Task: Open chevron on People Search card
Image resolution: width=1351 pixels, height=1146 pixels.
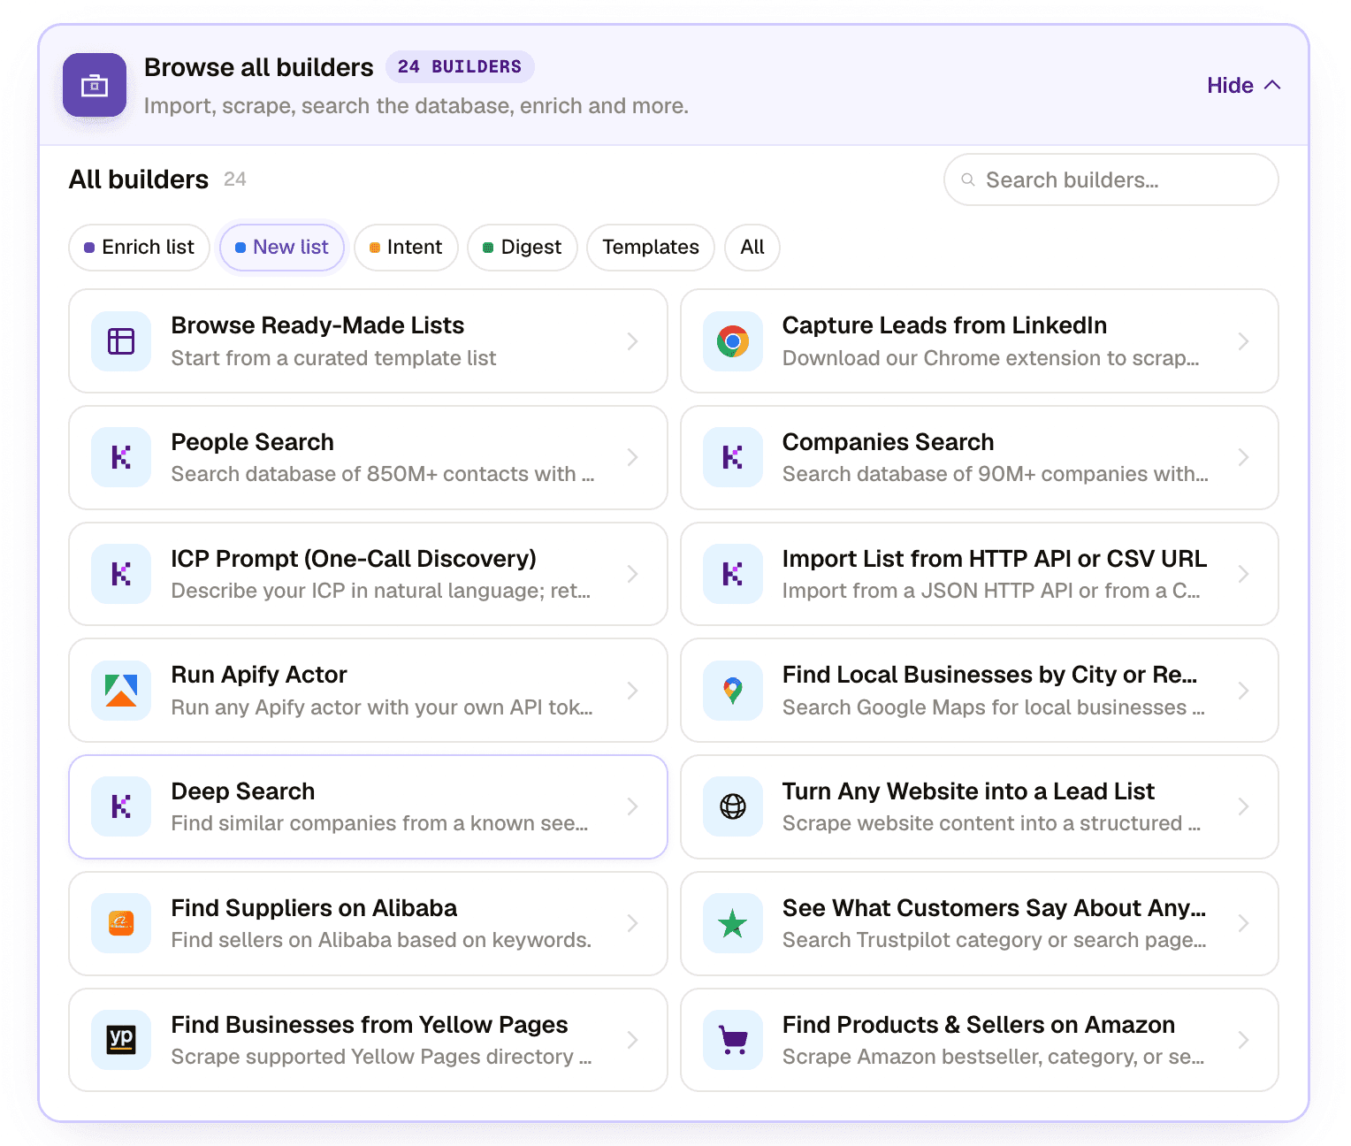Action: point(632,457)
